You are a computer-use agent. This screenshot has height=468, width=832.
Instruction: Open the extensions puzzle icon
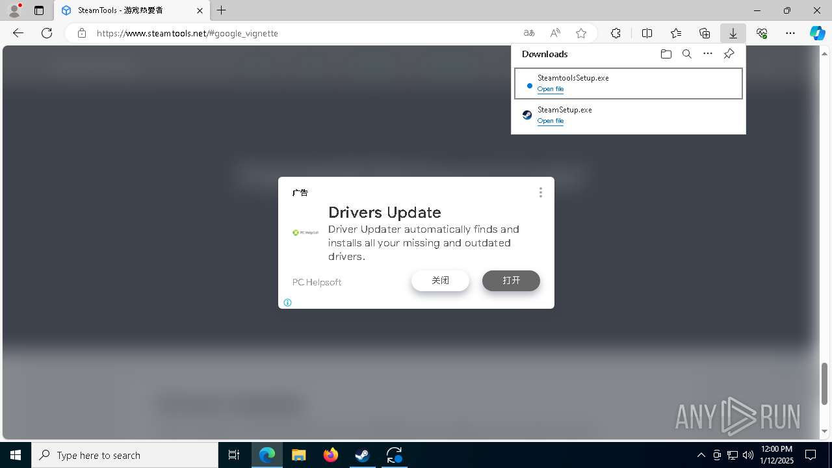click(616, 33)
